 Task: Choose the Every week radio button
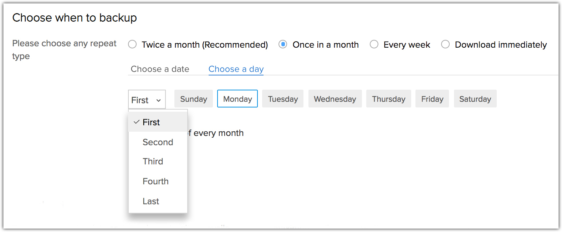(x=374, y=44)
